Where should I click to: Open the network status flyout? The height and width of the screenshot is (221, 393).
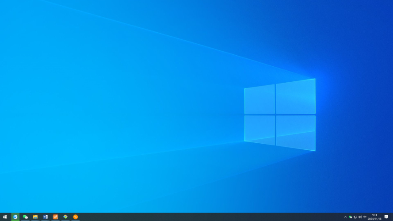(355, 217)
